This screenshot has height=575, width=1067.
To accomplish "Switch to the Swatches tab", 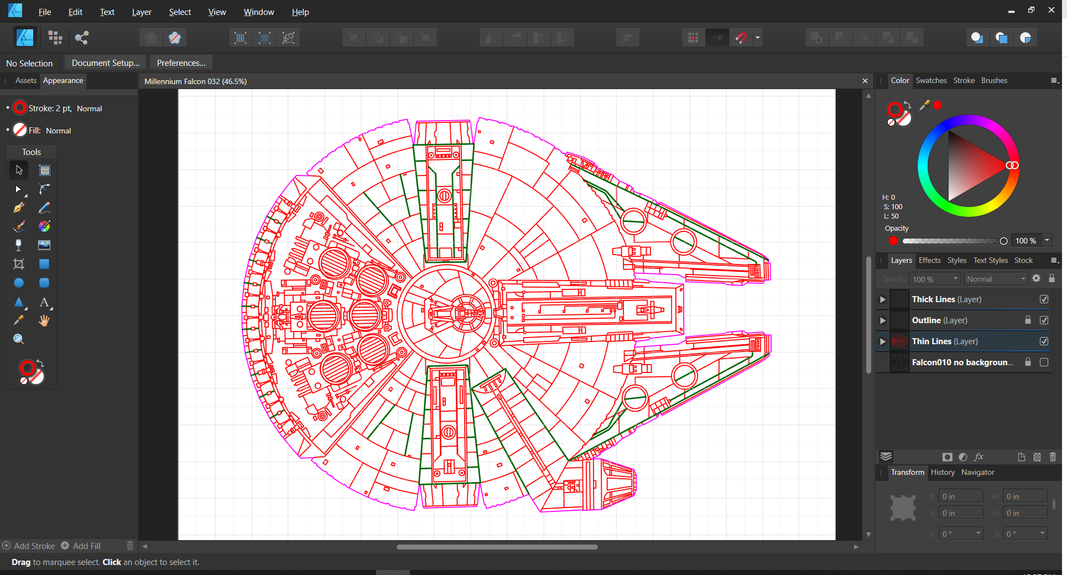I will point(931,81).
